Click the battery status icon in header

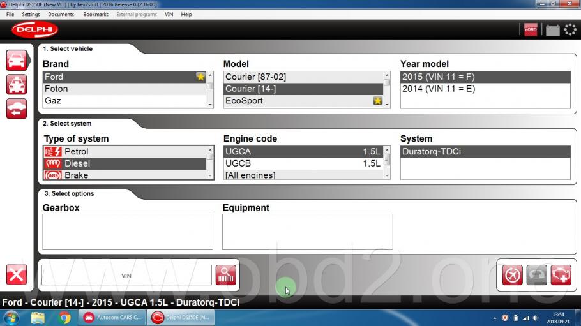[x=552, y=30]
